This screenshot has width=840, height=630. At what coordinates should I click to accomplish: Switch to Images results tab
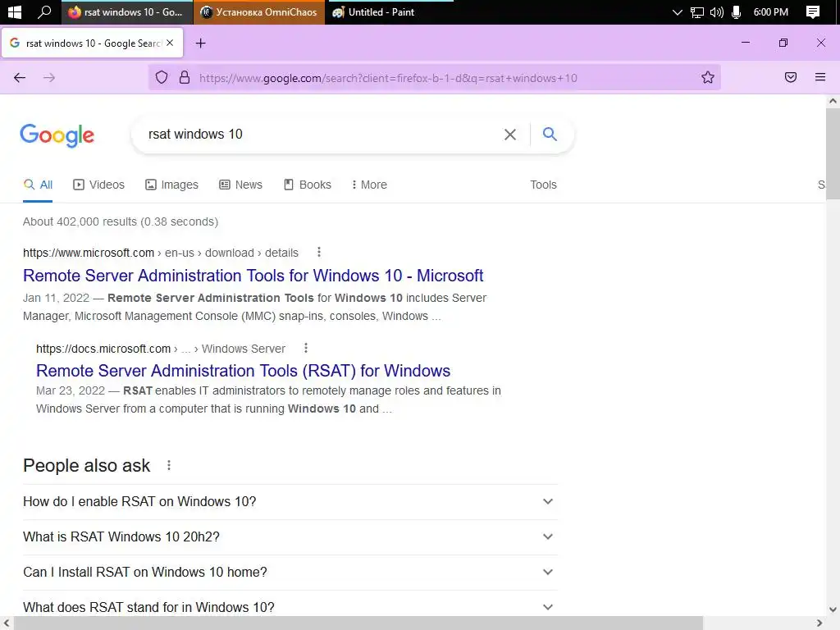[x=172, y=185]
